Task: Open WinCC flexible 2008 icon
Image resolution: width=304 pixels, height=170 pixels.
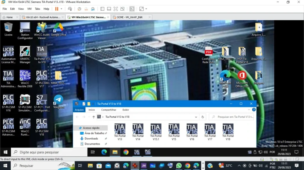Action: (x=25, y=79)
